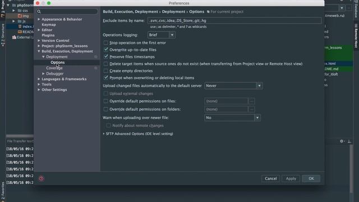Image resolution: width=359 pixels, height=202 pixels.
Task: Click the Cancel button
Action: [270, 178]
